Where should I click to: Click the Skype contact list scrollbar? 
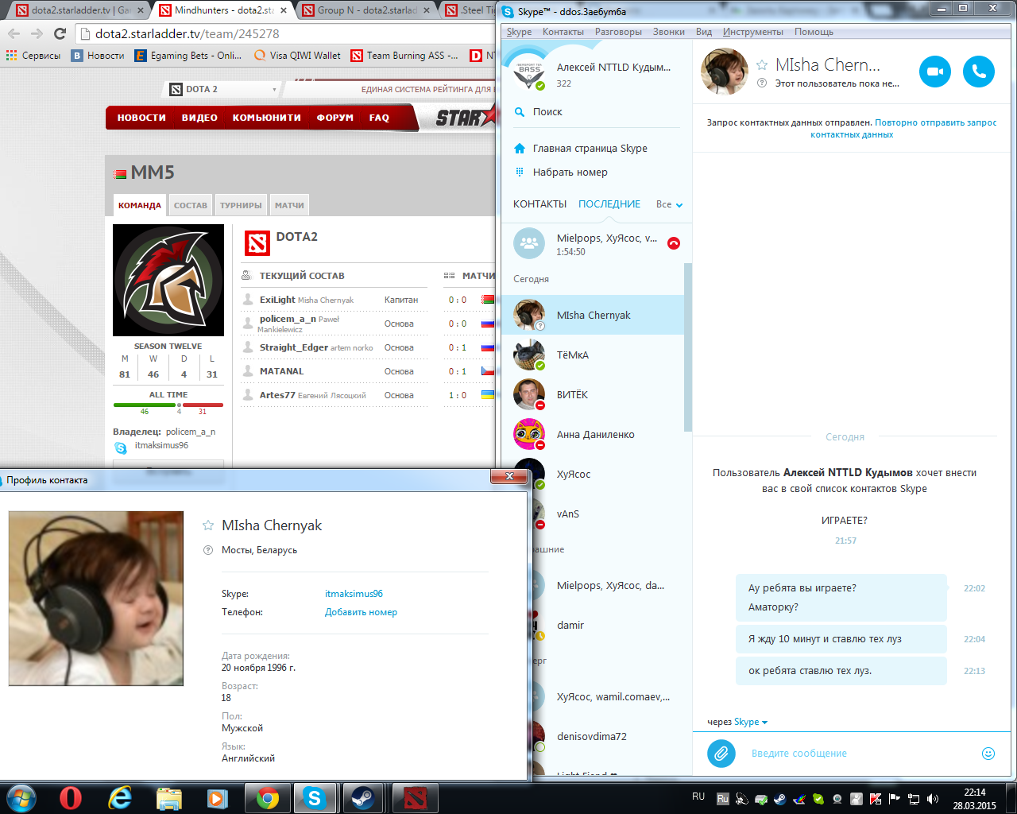[x=688, y=347]
